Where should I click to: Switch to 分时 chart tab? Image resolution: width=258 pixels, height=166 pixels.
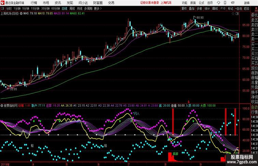[9, 9]
